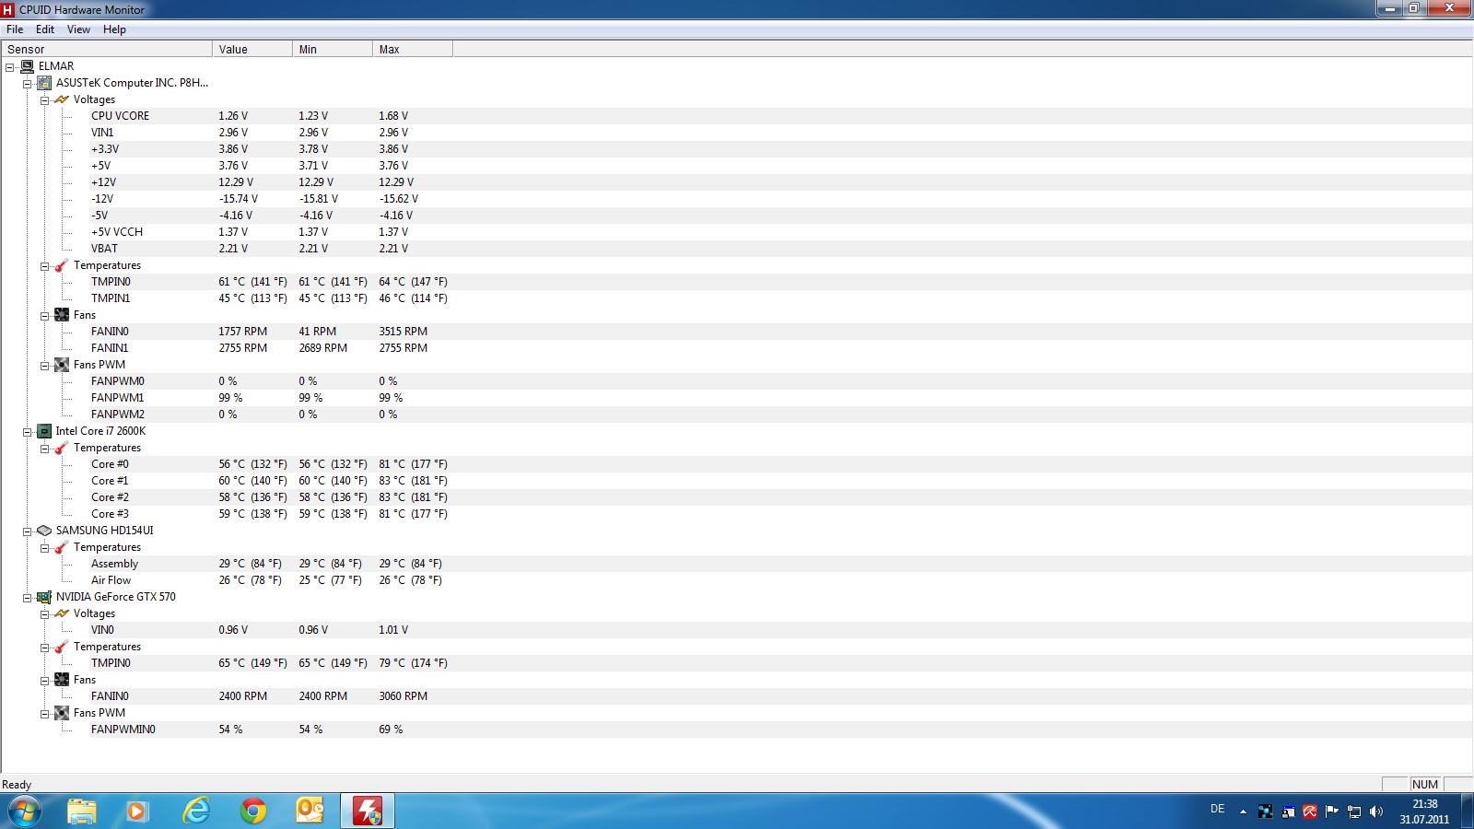This screenshot has width=1474, height=829.
Task: Click the Max column header
Action: tap(413, 49)
